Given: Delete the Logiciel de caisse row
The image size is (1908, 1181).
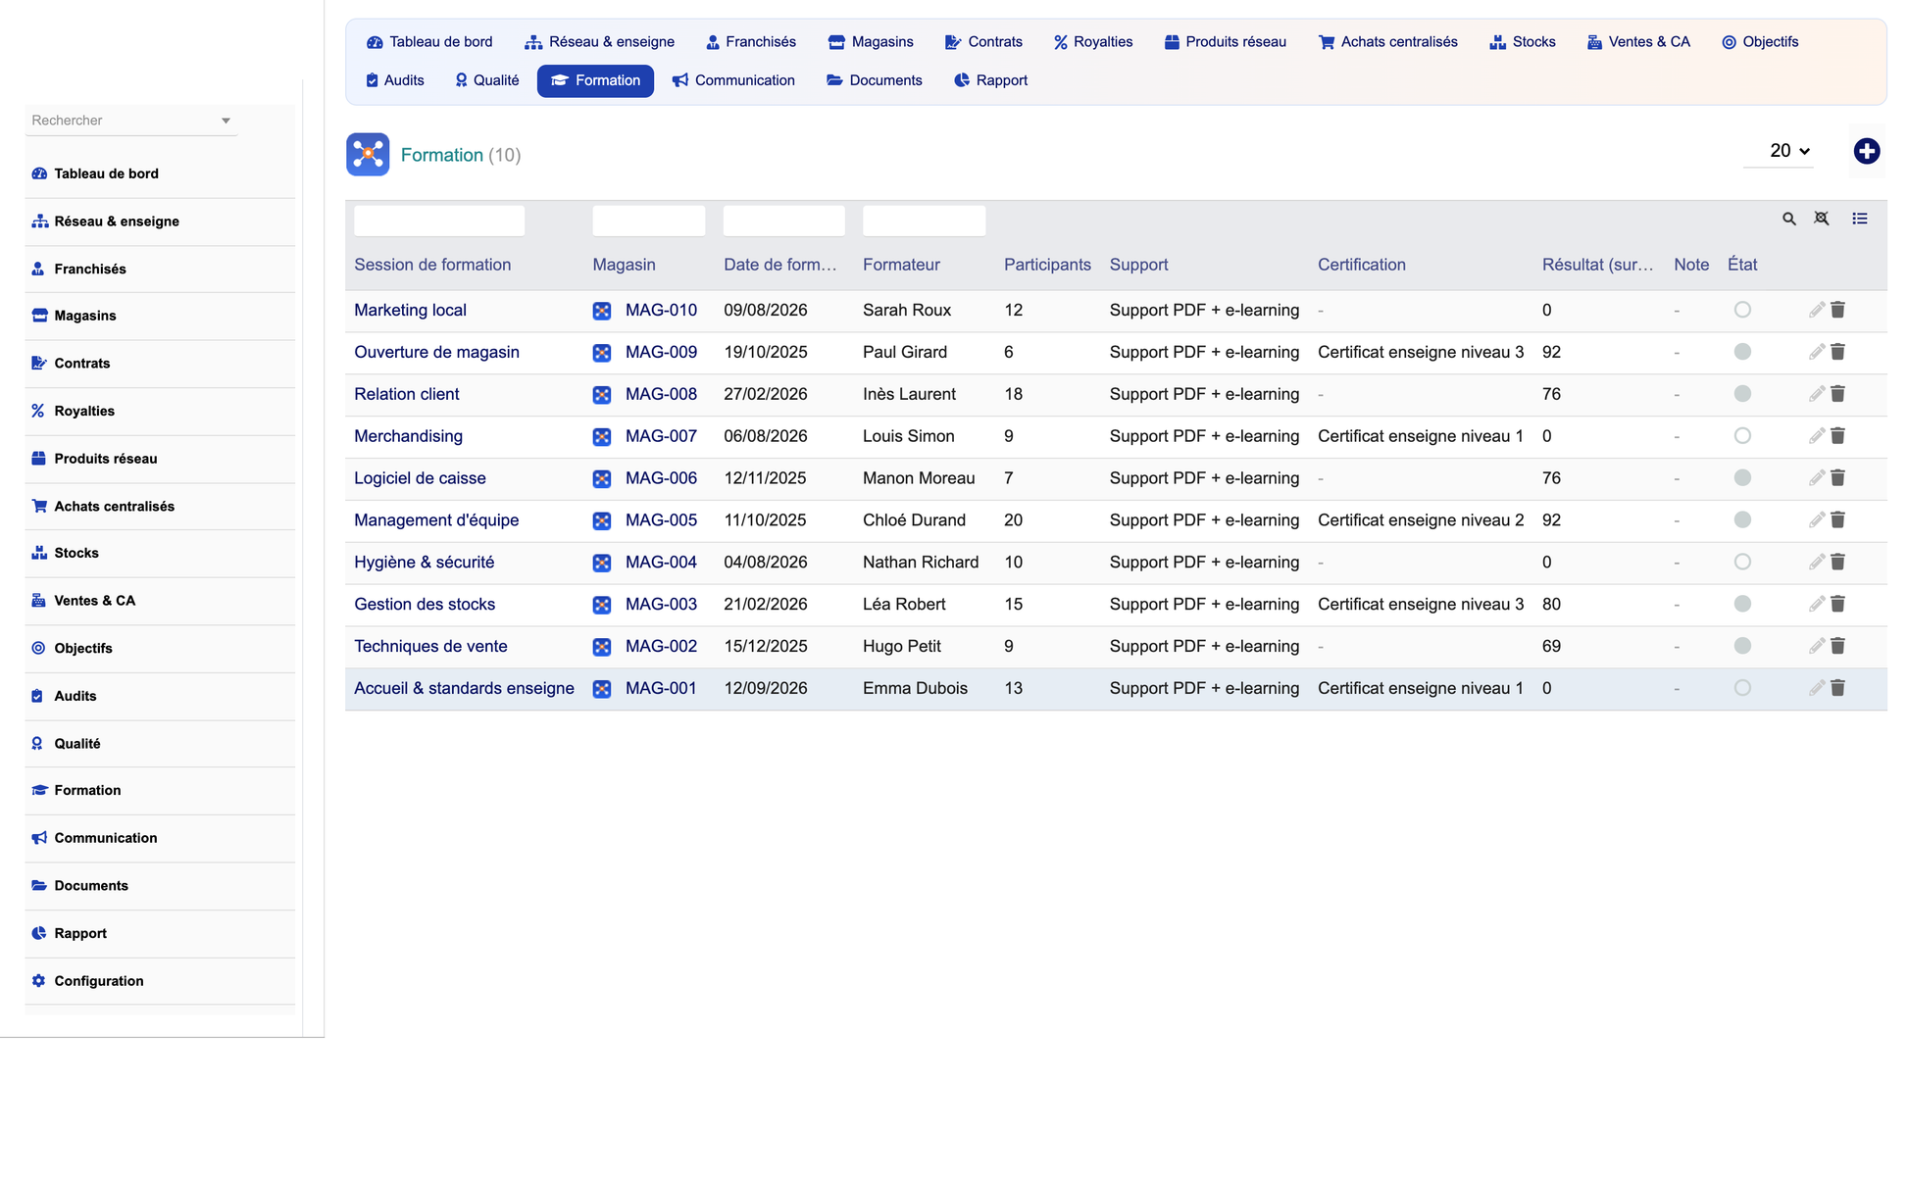Looking at the screenshot, I should pos(1837,478).
